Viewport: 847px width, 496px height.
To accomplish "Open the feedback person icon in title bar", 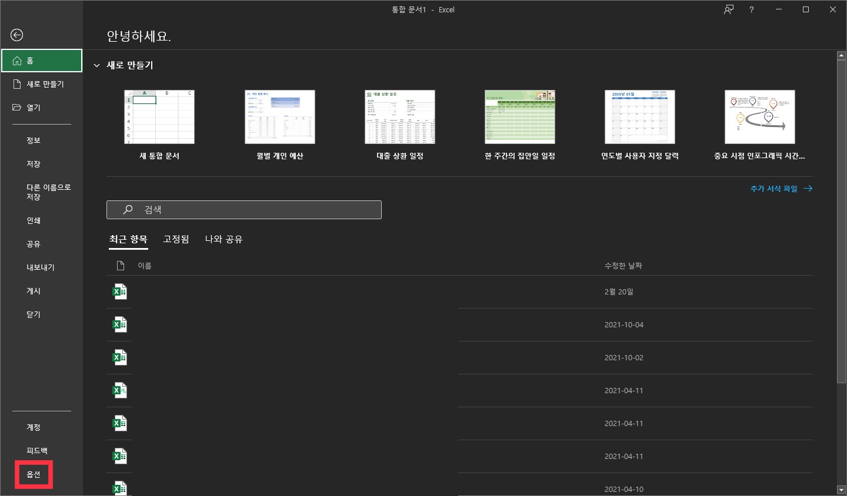I will [x=729, y=9].
